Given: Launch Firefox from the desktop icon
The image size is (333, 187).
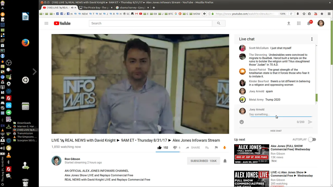Looking at the screenshot, I should click(25, 43).
